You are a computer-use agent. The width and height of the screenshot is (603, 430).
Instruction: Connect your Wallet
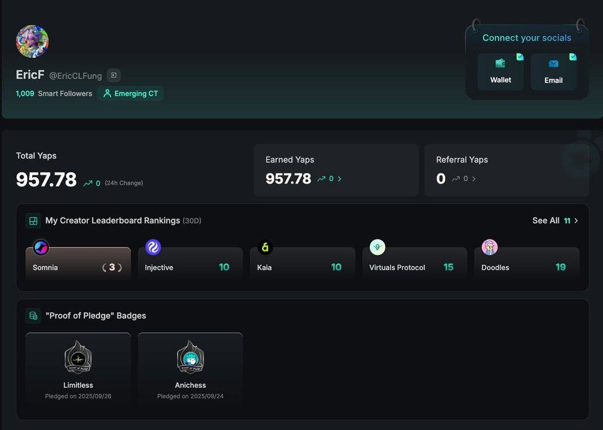click(x=500, y=71)
